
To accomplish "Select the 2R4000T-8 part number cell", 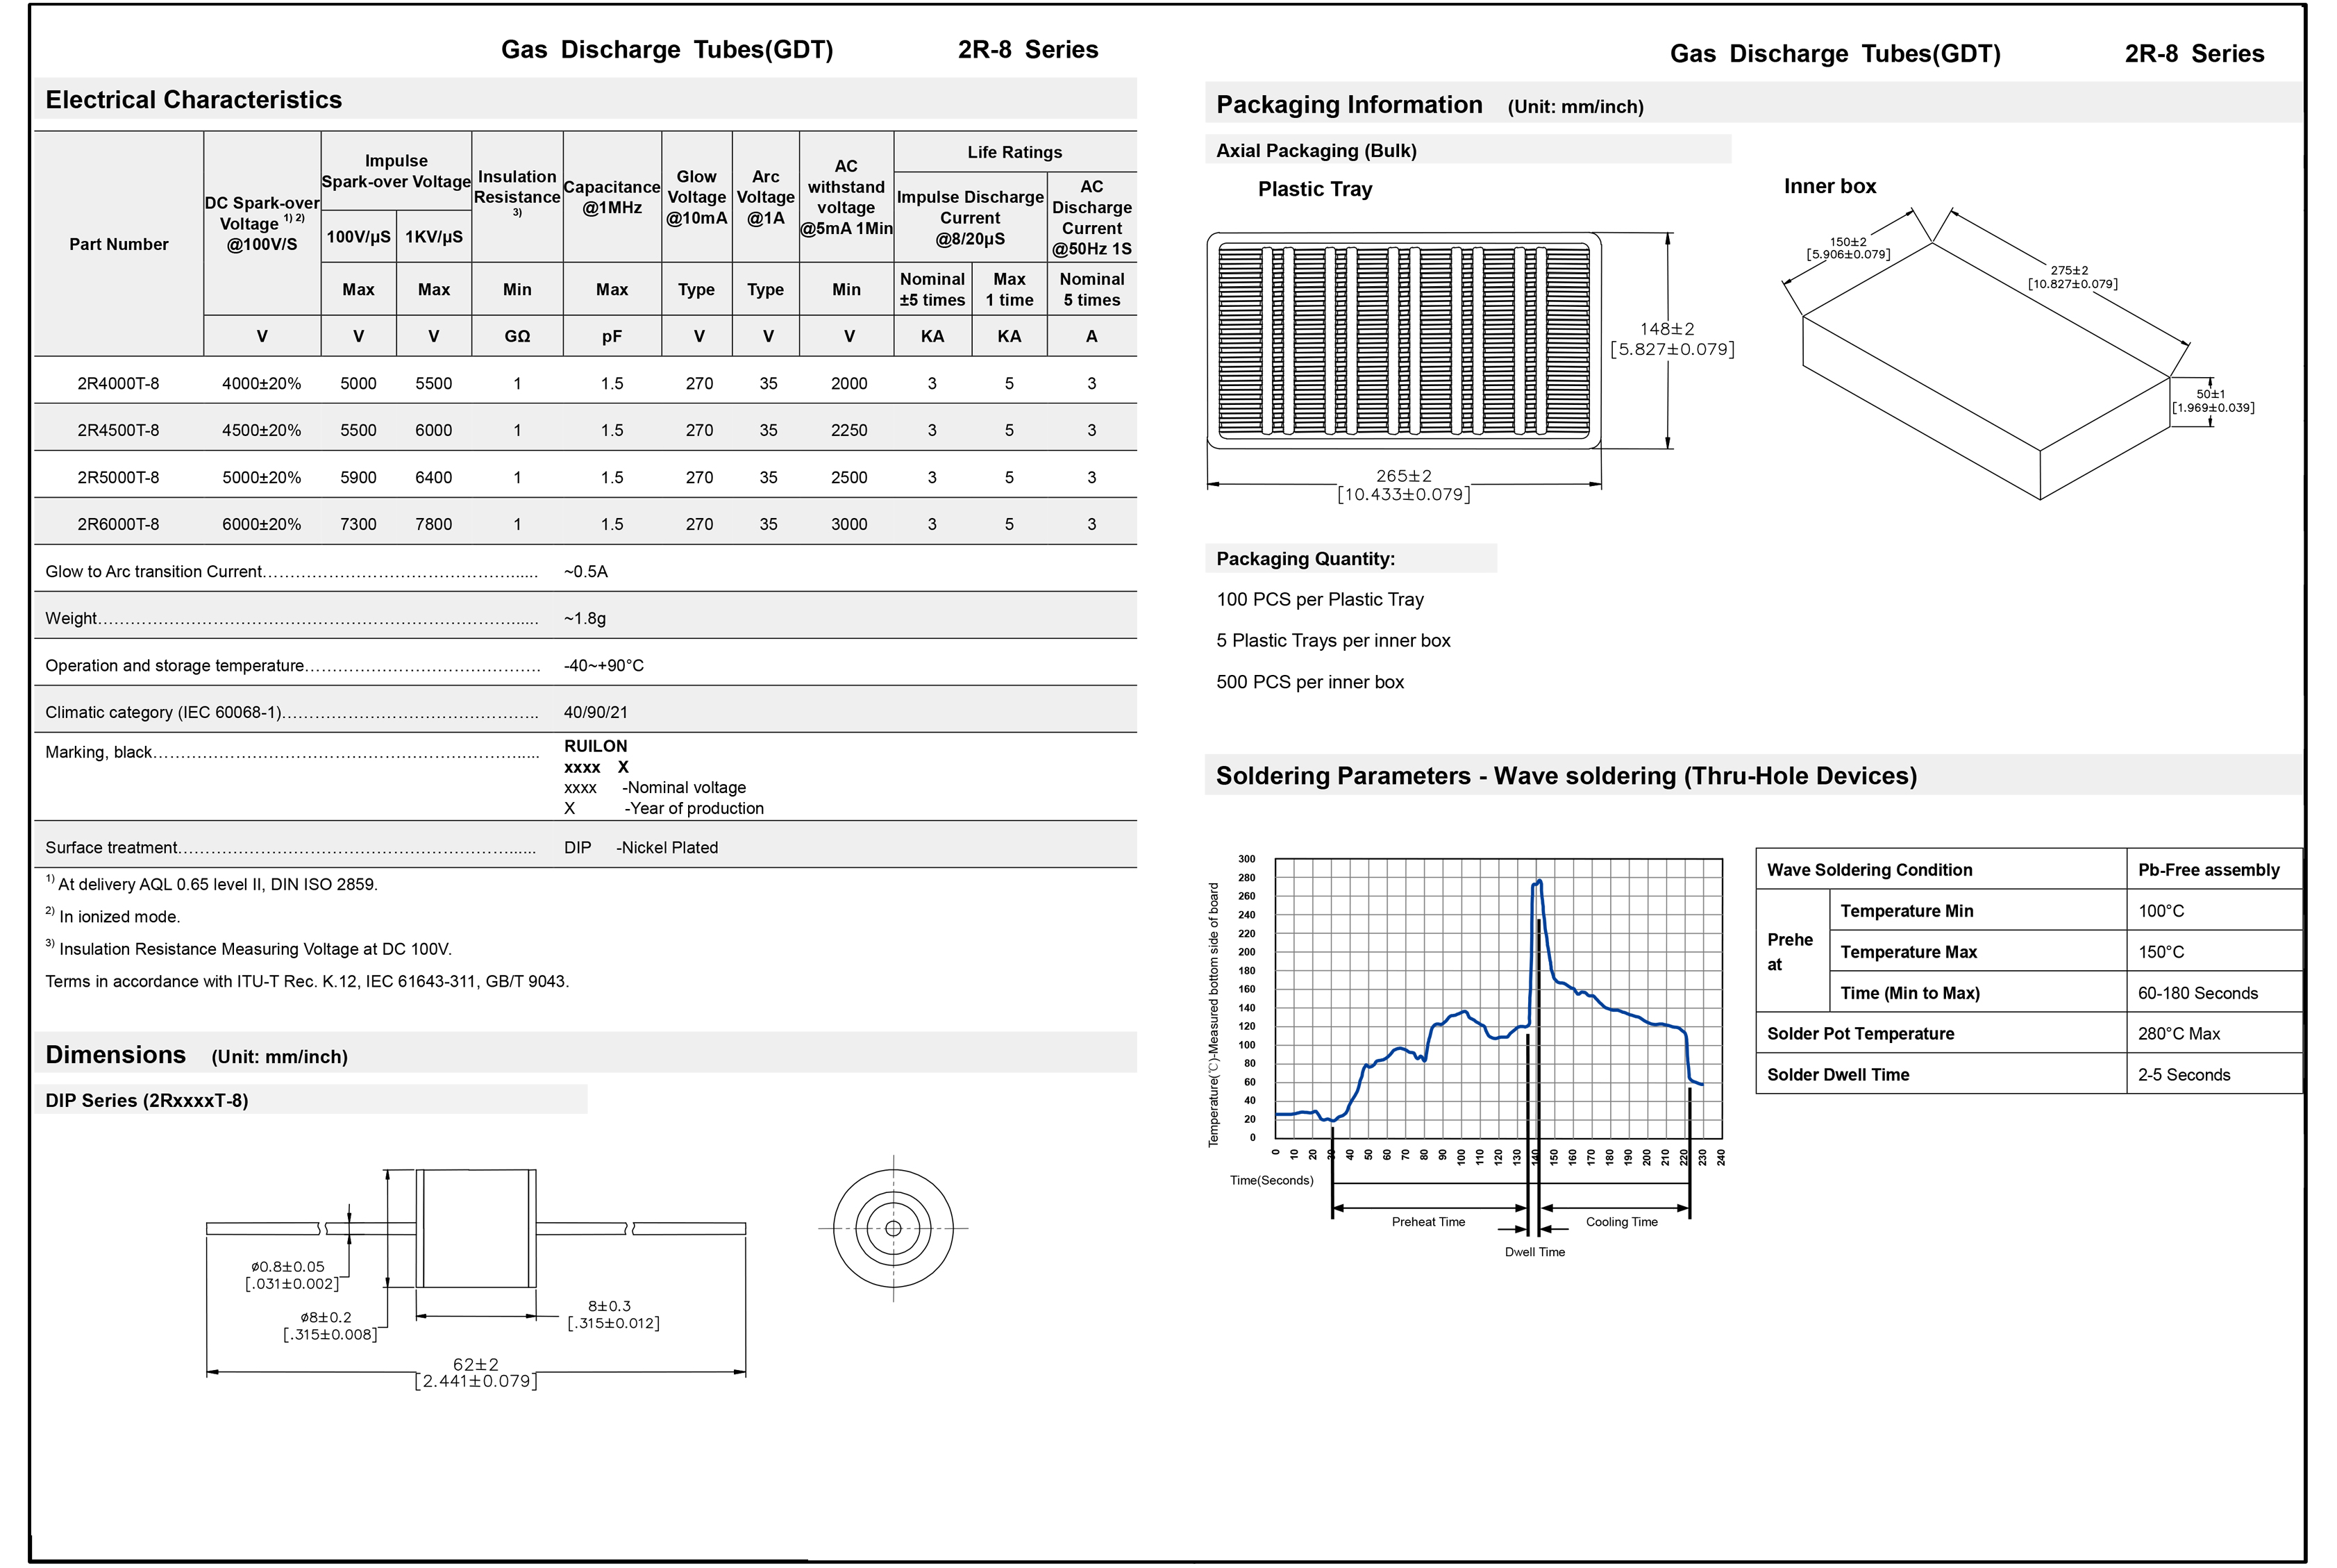I will click(118, 383).
